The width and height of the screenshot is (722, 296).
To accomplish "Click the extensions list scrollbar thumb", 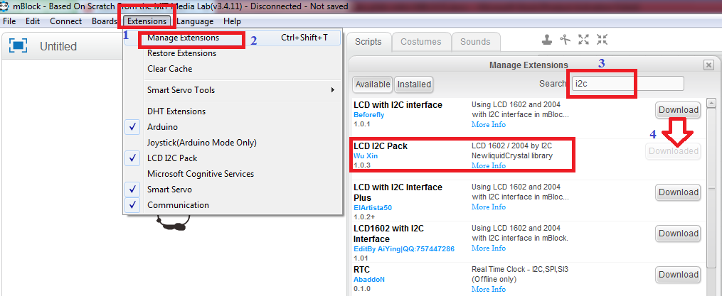I will tap(711, 187).
